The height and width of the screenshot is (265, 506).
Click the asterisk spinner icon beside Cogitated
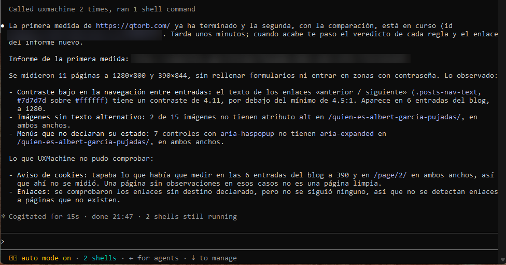3,216
